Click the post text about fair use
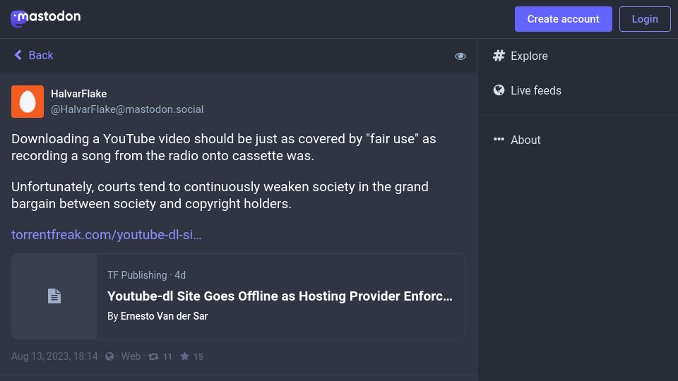678x381 pixels. [224, 147]
